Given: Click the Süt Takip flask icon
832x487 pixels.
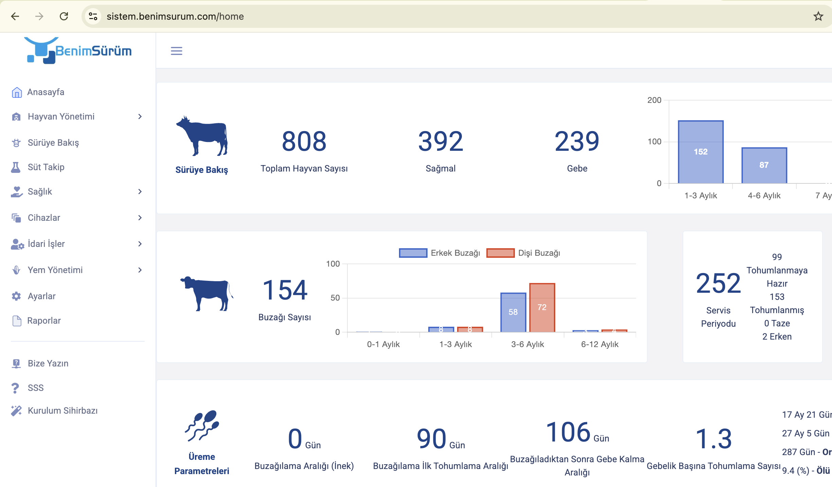Looking at the screenshot, I should [x=16, y=167].
